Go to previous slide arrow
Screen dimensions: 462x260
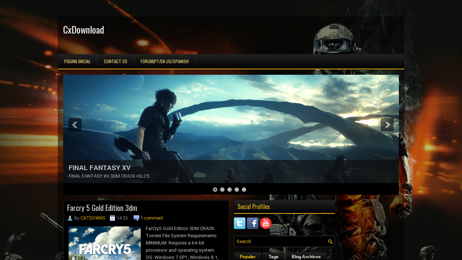[75, 125]
